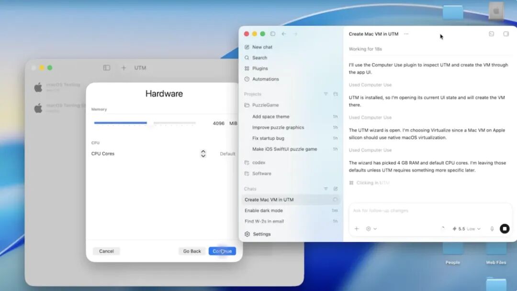Select the Create Mac VM in UTM chat in the sidebar
This screenshot has width=517, height=291.
291,200
